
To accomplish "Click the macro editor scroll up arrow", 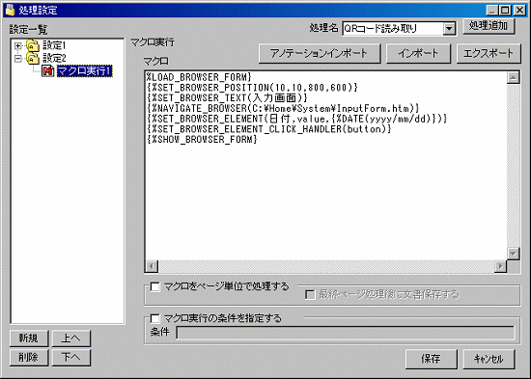I will (514, 77).
